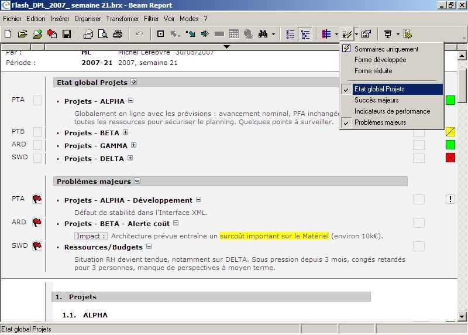Toggle right-side checkbox on ALPHA Développement row

(x=419, y=199)
